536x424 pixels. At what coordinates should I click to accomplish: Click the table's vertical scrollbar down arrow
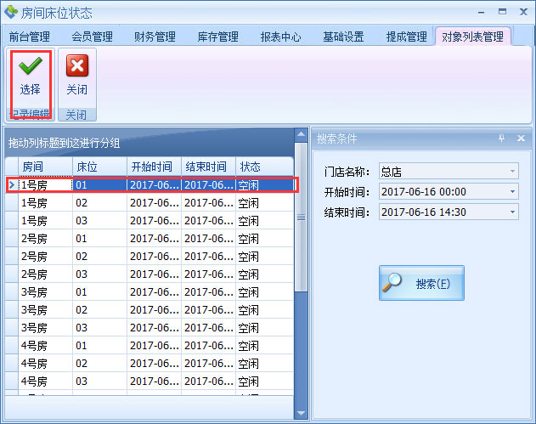coord(300,412)
